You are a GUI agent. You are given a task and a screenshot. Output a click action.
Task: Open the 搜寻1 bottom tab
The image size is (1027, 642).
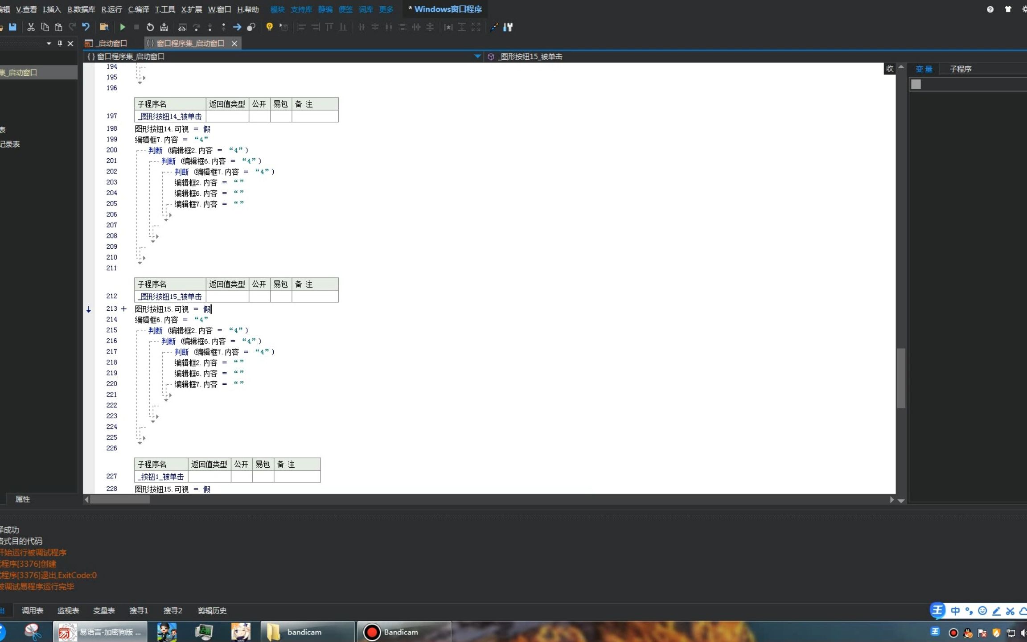coord(139,610)
